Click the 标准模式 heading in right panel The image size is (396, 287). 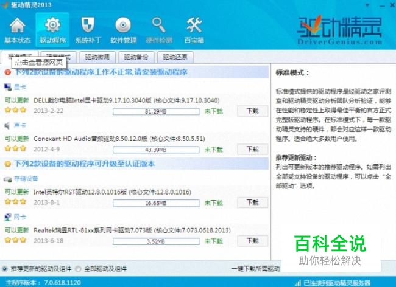(x=292, y=73)
